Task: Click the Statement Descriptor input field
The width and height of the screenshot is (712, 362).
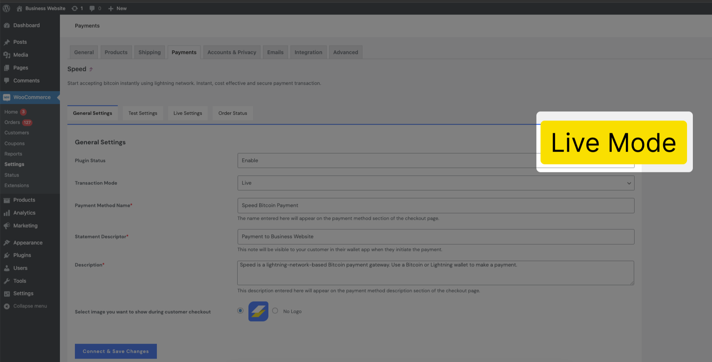Action: click(436, 236)
